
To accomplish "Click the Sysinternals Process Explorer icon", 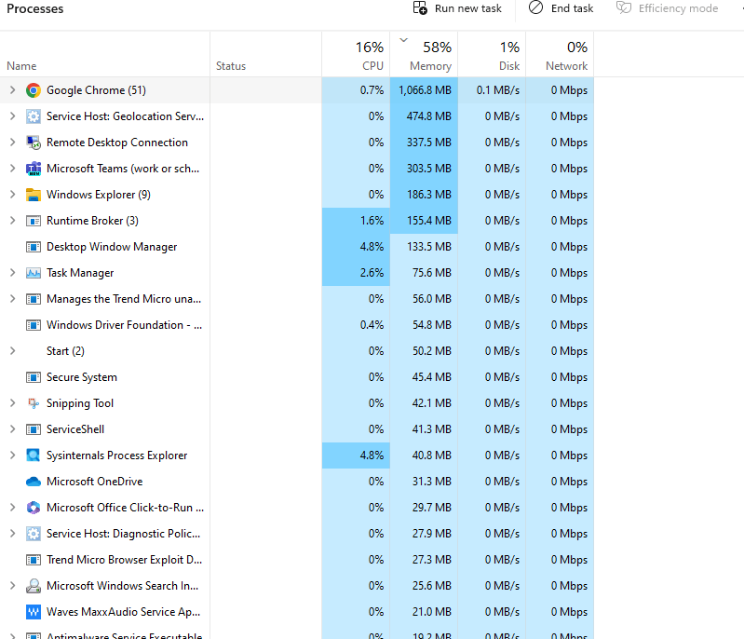I will pos(34,455).
